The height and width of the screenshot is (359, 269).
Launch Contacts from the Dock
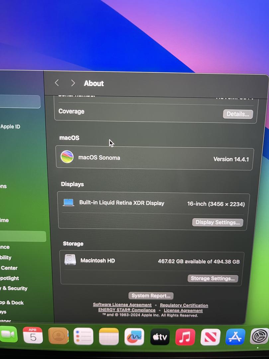[x=58, y=336]
